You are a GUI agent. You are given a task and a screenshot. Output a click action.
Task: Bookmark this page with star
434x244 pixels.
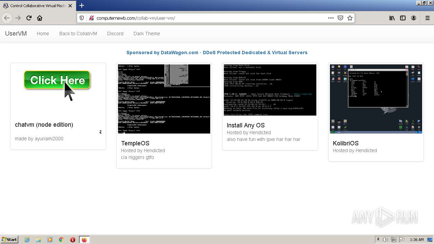click(350, 18)
